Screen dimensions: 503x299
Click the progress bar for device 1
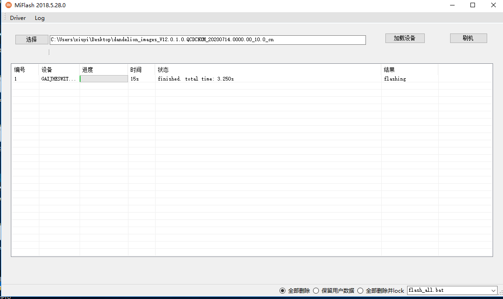104,79
